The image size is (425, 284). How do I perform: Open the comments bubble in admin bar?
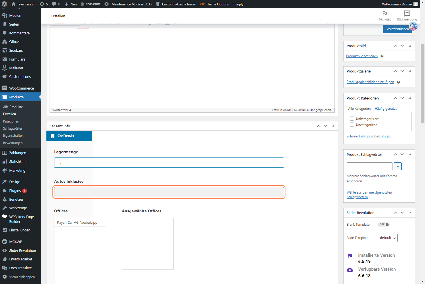tap(56, 4)
